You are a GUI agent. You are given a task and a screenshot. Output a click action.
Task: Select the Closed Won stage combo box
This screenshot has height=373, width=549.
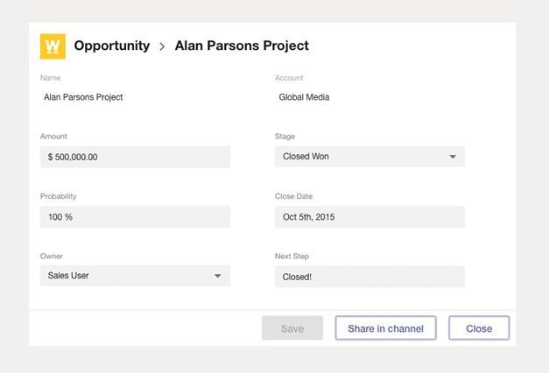tap(370, 157)
